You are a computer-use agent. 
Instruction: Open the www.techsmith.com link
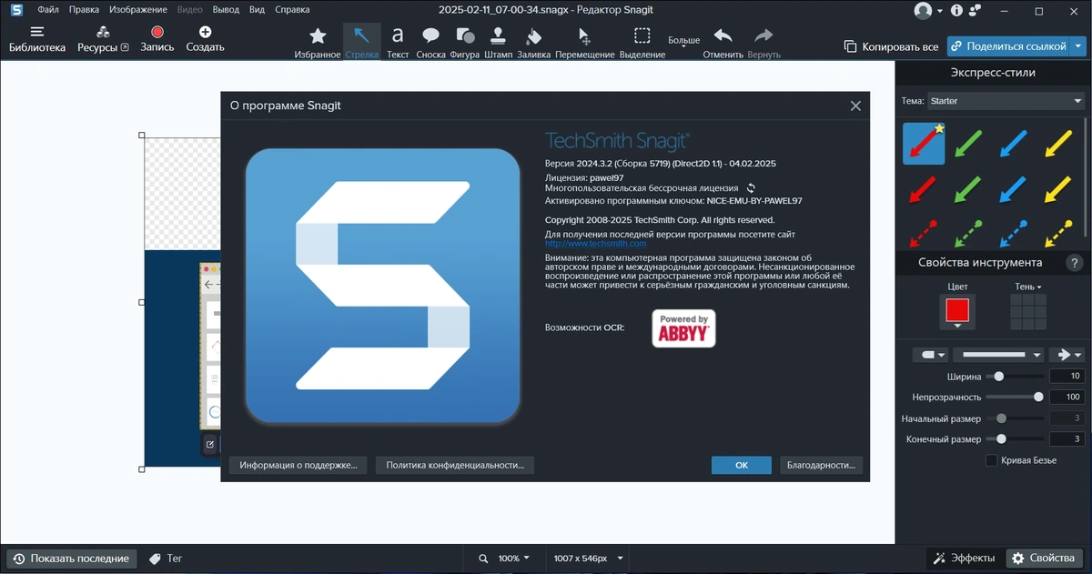595,244
